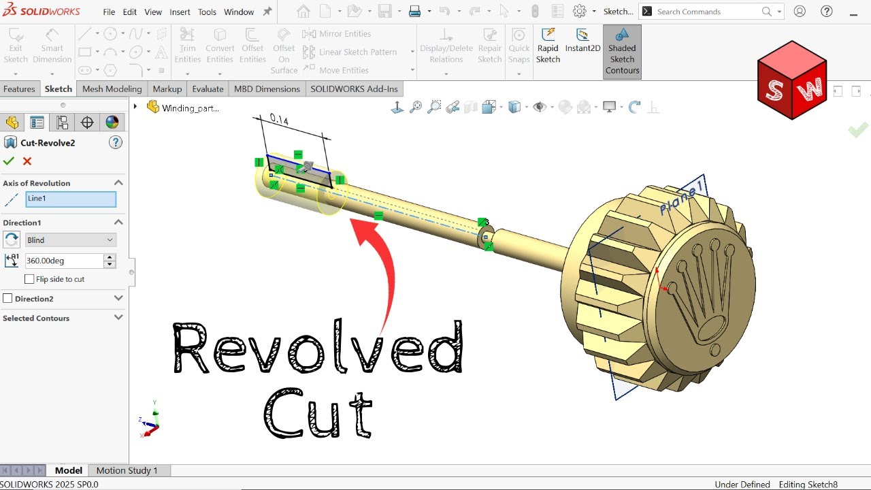Image resolution: width=871 pixels, height=490 pixels.
Task: Toggle Shaded Sketch Contours
Action: [x=622, y=52]
